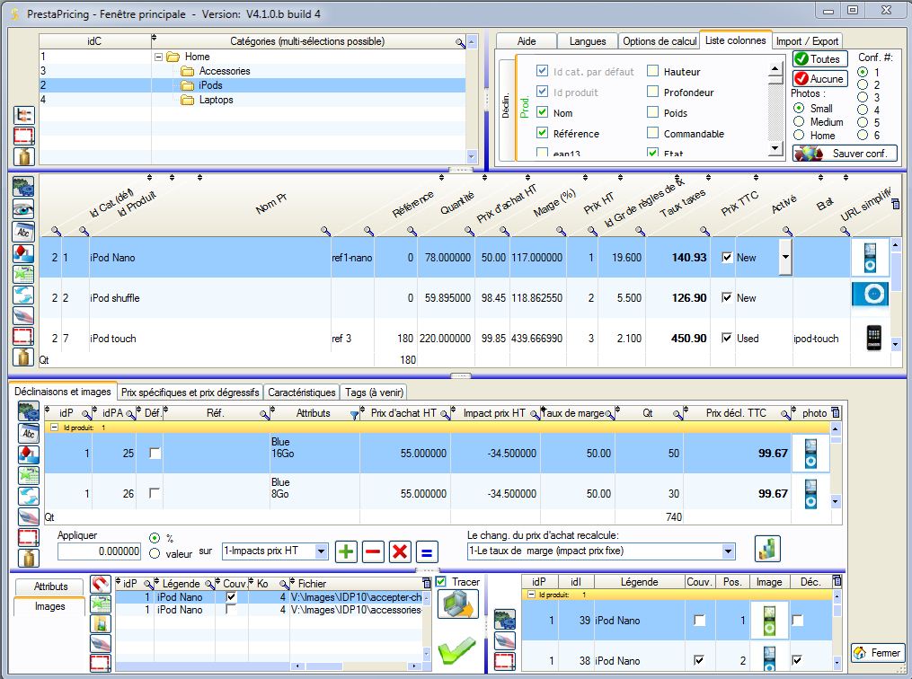
Task: Save configuration with Sauver conf. button
Action: pos(845,154)
